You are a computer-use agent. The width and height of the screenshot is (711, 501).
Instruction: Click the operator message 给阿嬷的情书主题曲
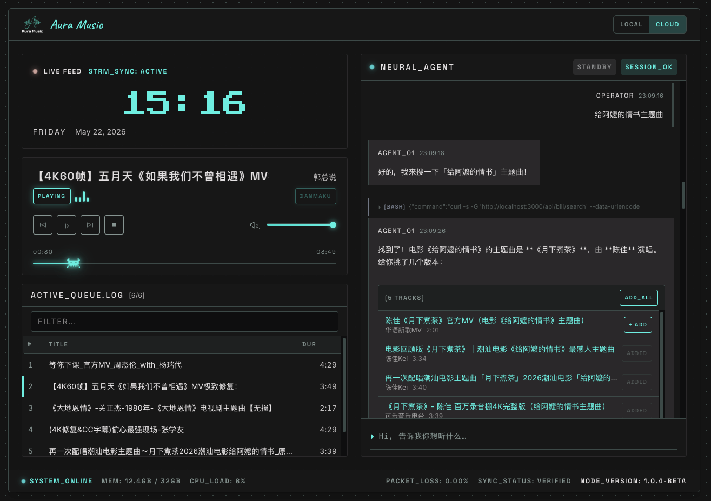click(x=629, y=115)
